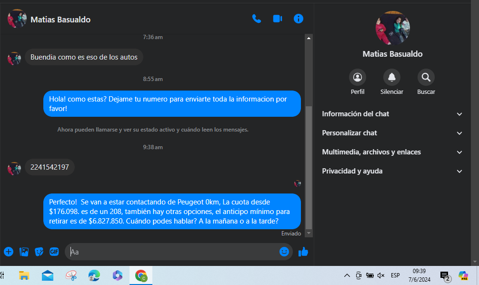Click the Enviado status label
Image resolution: width=479 pixels, height=285 pixels.
pos(291,234)
